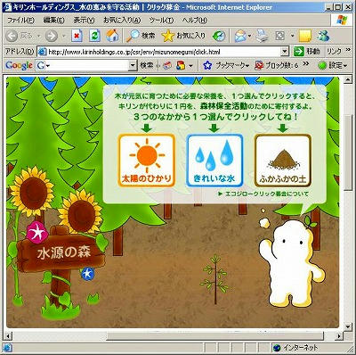Choose the ふかふかの土 soil button
Screen dimensions: 356x355
pyautogui.click(x=283, y=161)
